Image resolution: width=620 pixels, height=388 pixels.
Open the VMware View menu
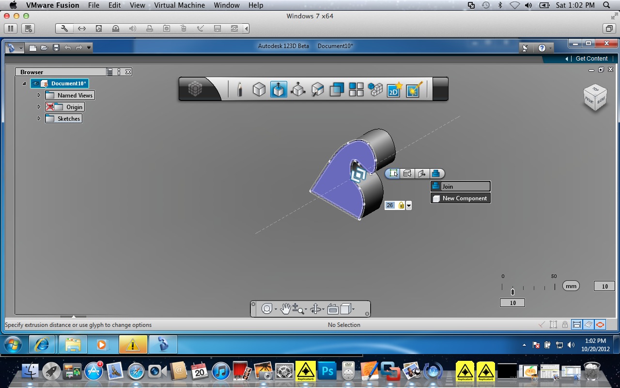pyautogui.click(x=138, y=5)
